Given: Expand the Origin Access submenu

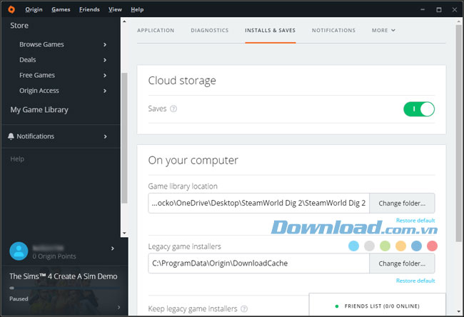Looking at the screenshot, I should [x=105, y=91].
